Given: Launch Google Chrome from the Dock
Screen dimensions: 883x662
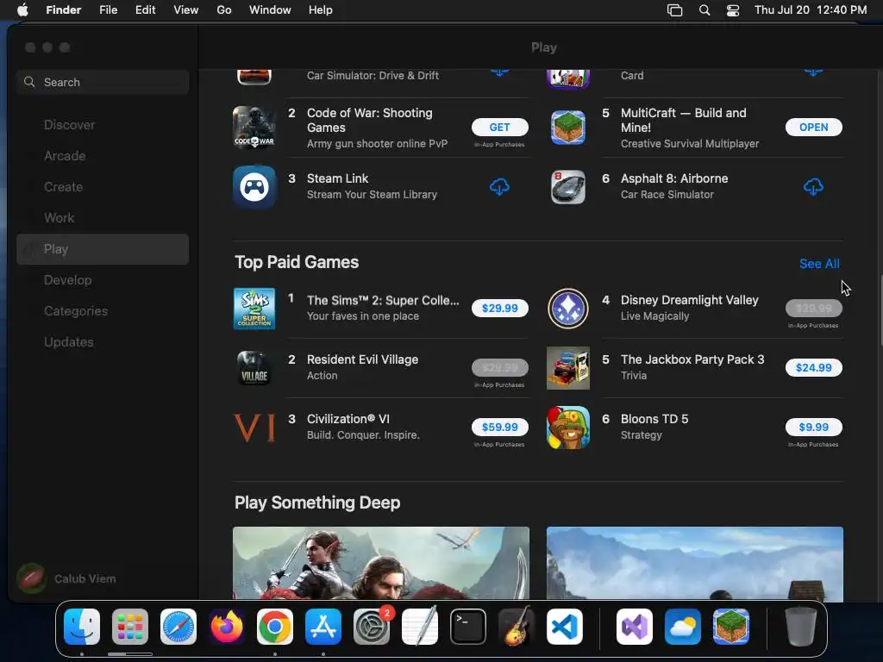Looking at the screenshot, I should [275, 627].
